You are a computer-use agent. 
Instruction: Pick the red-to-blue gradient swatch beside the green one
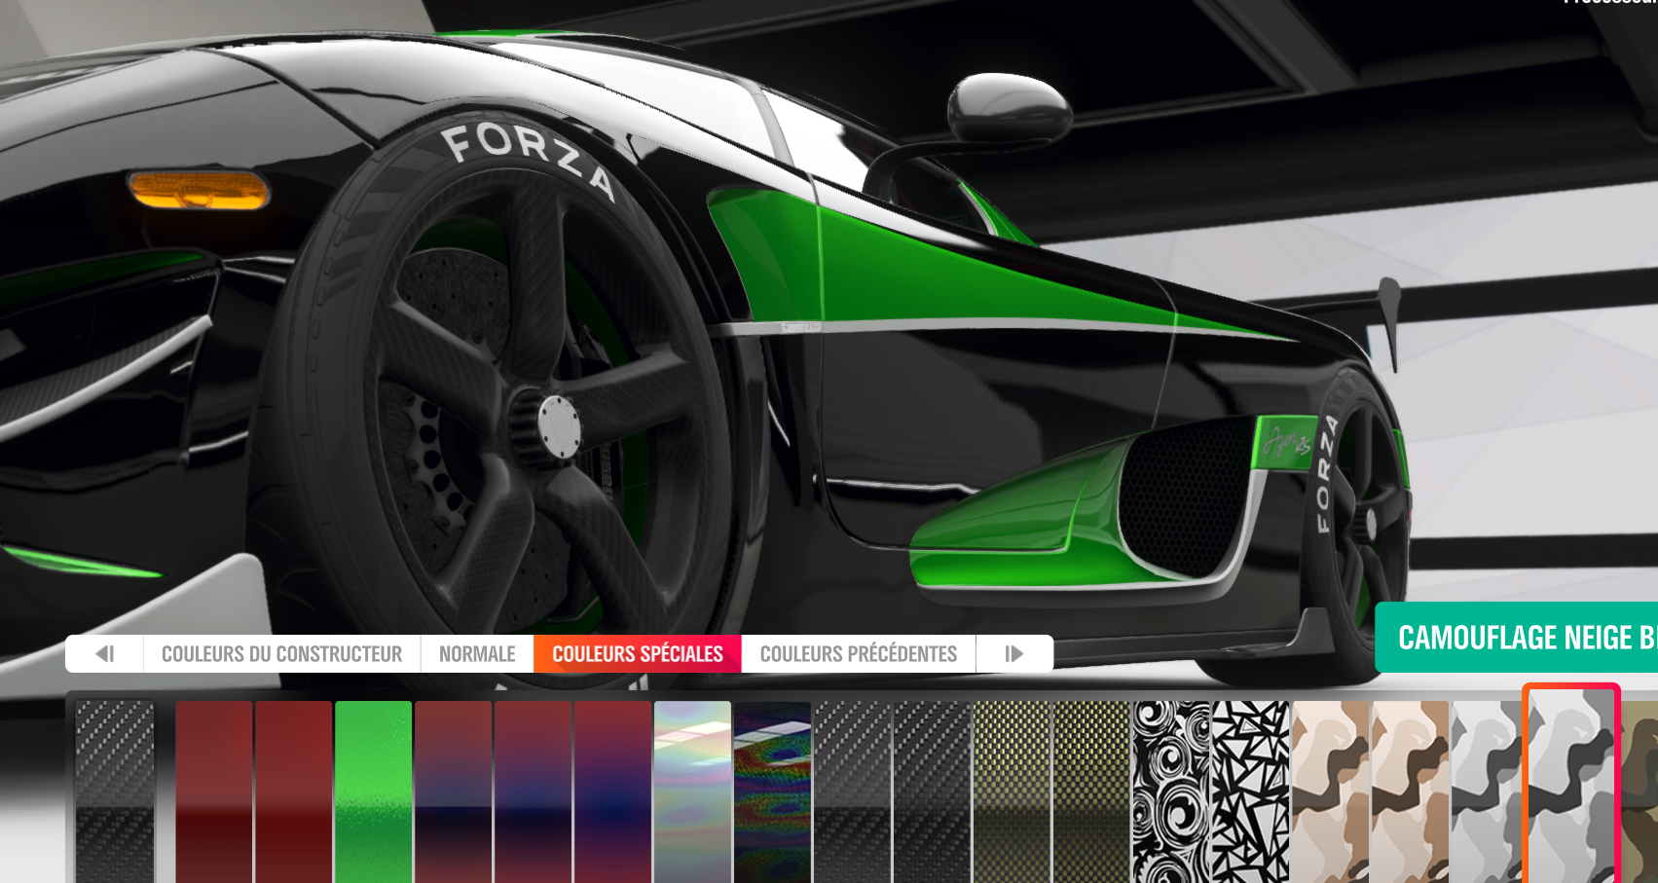(x=454, y=791)
